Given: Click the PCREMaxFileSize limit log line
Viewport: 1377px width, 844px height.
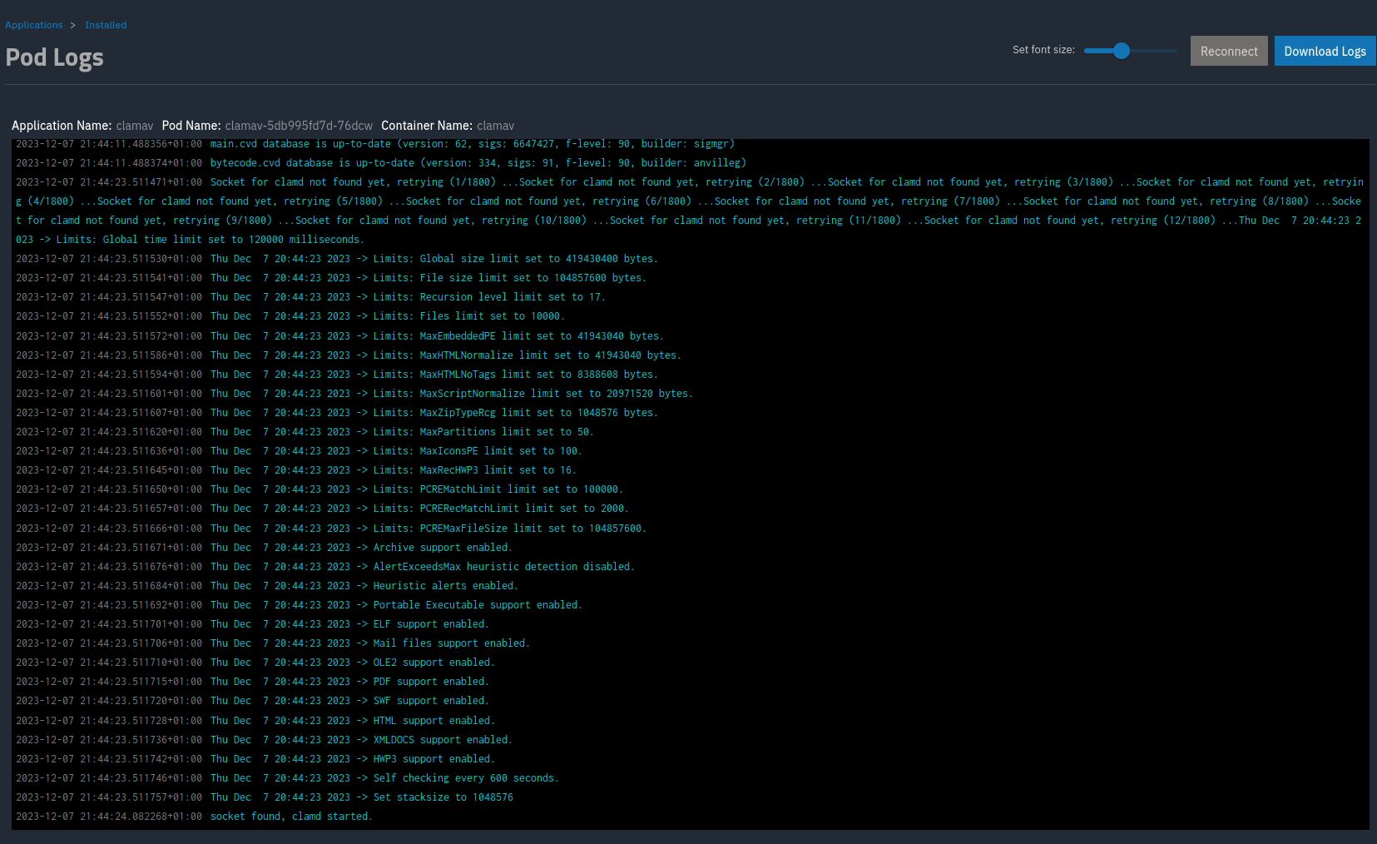Looking at the screenshot, I should tap(331, 529).
